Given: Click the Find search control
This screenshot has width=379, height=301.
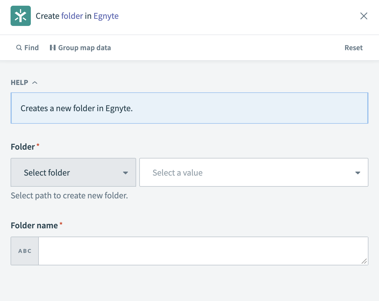Looking at the screenshot, I should click(28, 48).
